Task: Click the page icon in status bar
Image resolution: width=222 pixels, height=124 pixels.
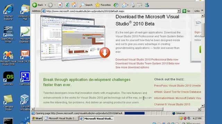Action: click(33, 113)
